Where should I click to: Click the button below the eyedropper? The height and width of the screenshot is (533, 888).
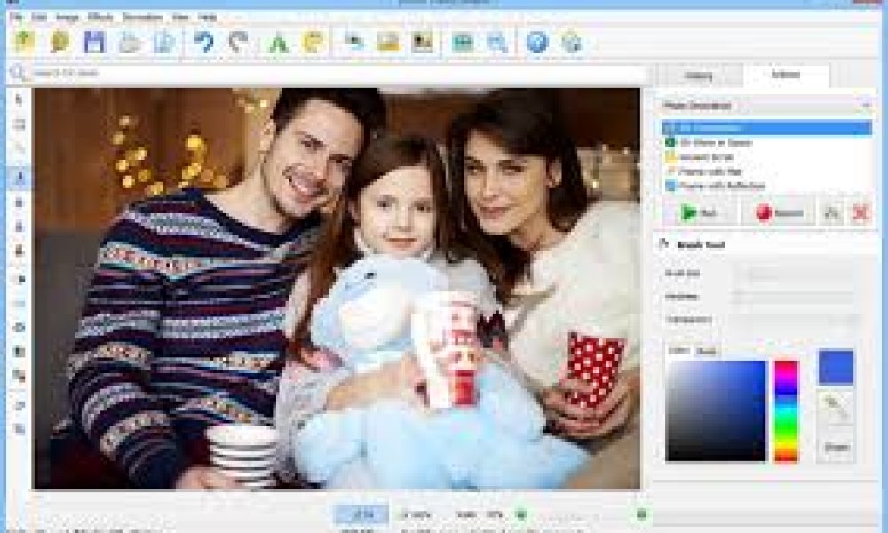[836, 447]
